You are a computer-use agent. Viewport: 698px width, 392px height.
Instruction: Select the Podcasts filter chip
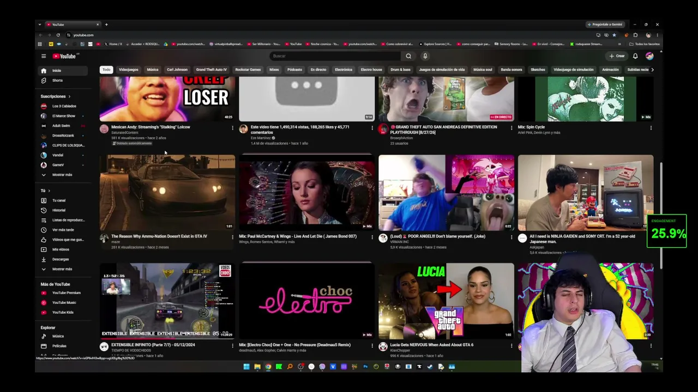(x=294, y=70)
